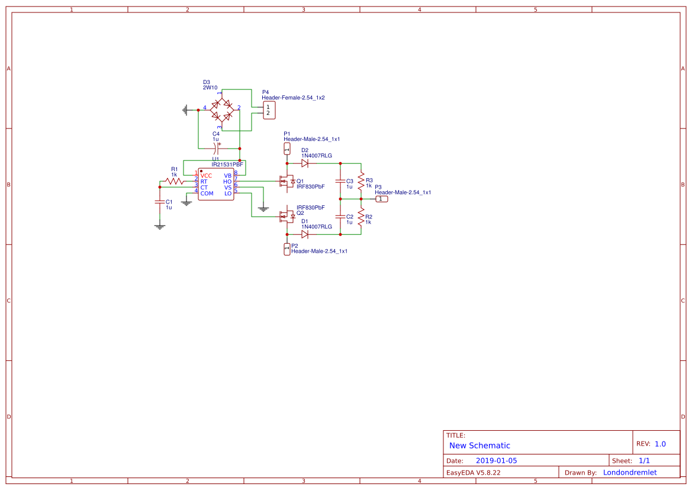This screenshot has height=490, width=692.
Task: Select capacitor C1 under resistor R1
Action: (160, 202)
